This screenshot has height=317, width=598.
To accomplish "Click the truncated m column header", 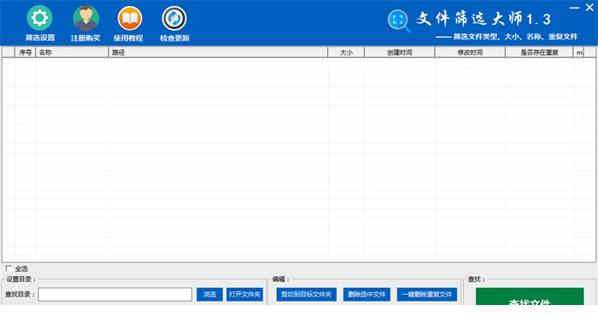I will click(578, 52).
